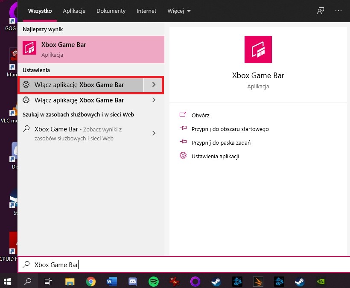
Task: Open Steam icon next to the NVIDIA taskbar icon
Action: [300, 282]
